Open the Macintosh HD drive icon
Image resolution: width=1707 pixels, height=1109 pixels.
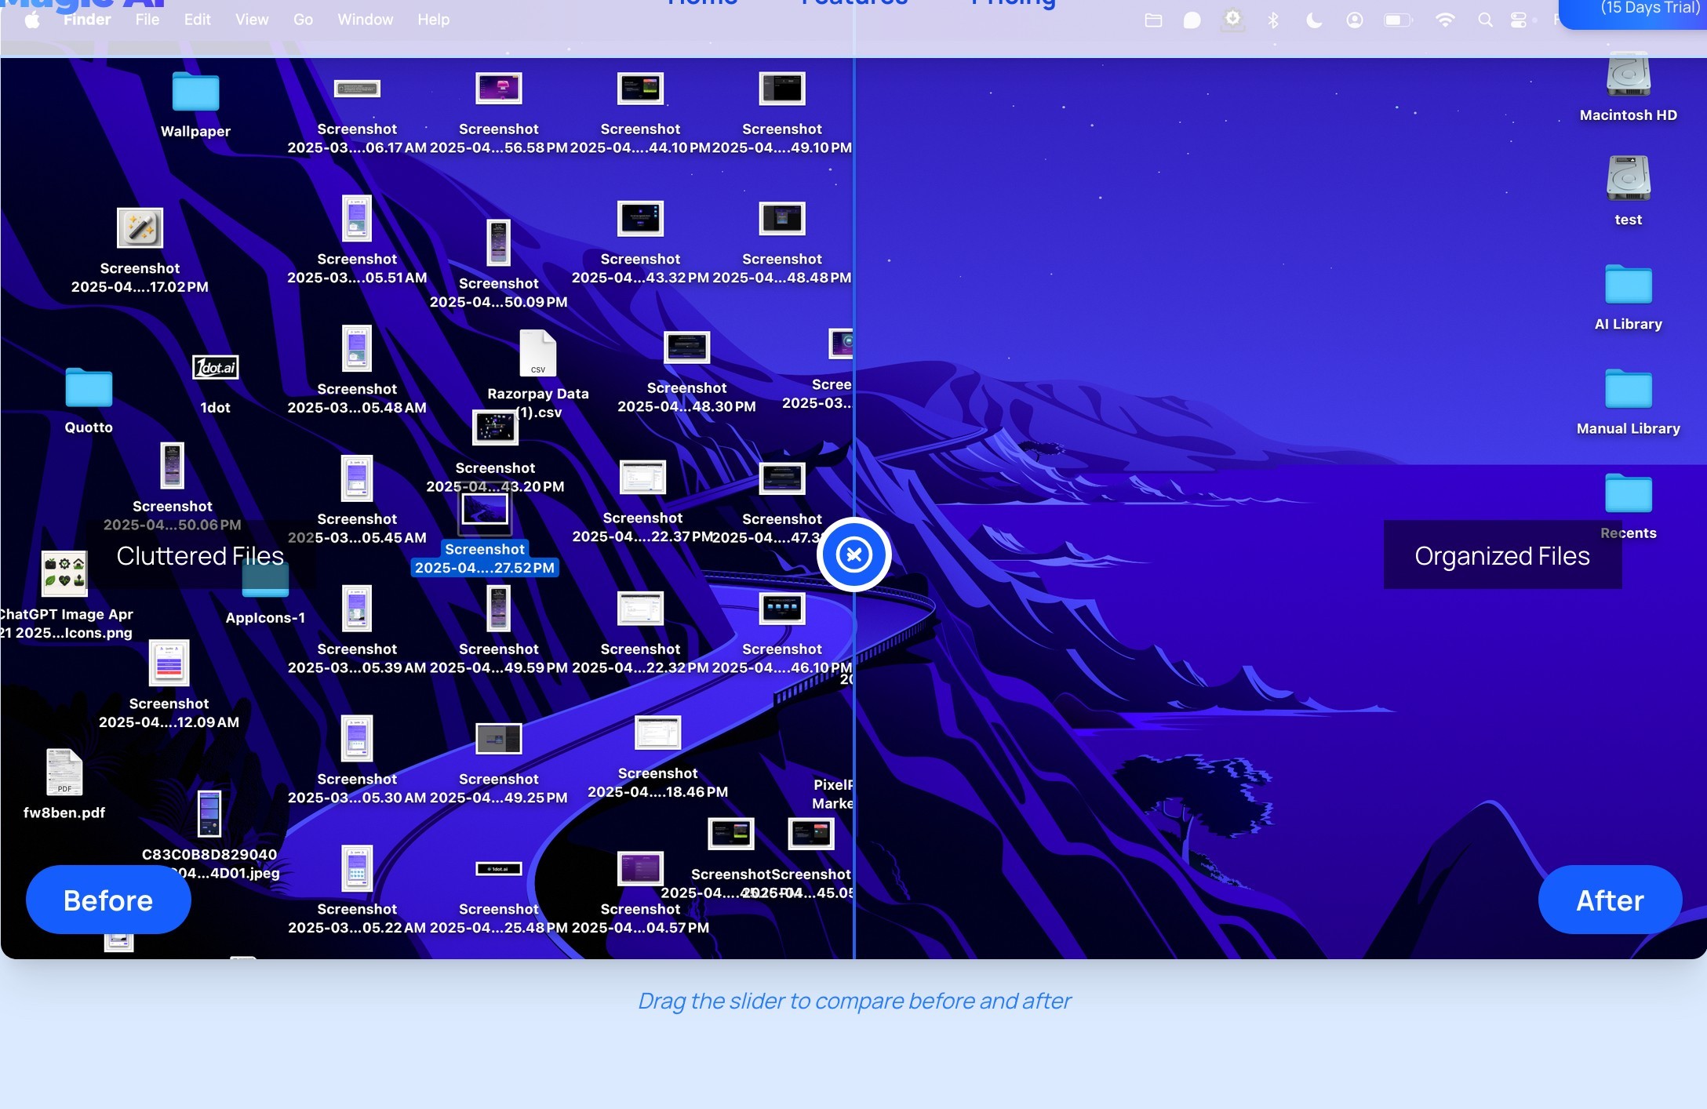(x=1628, y=76)
